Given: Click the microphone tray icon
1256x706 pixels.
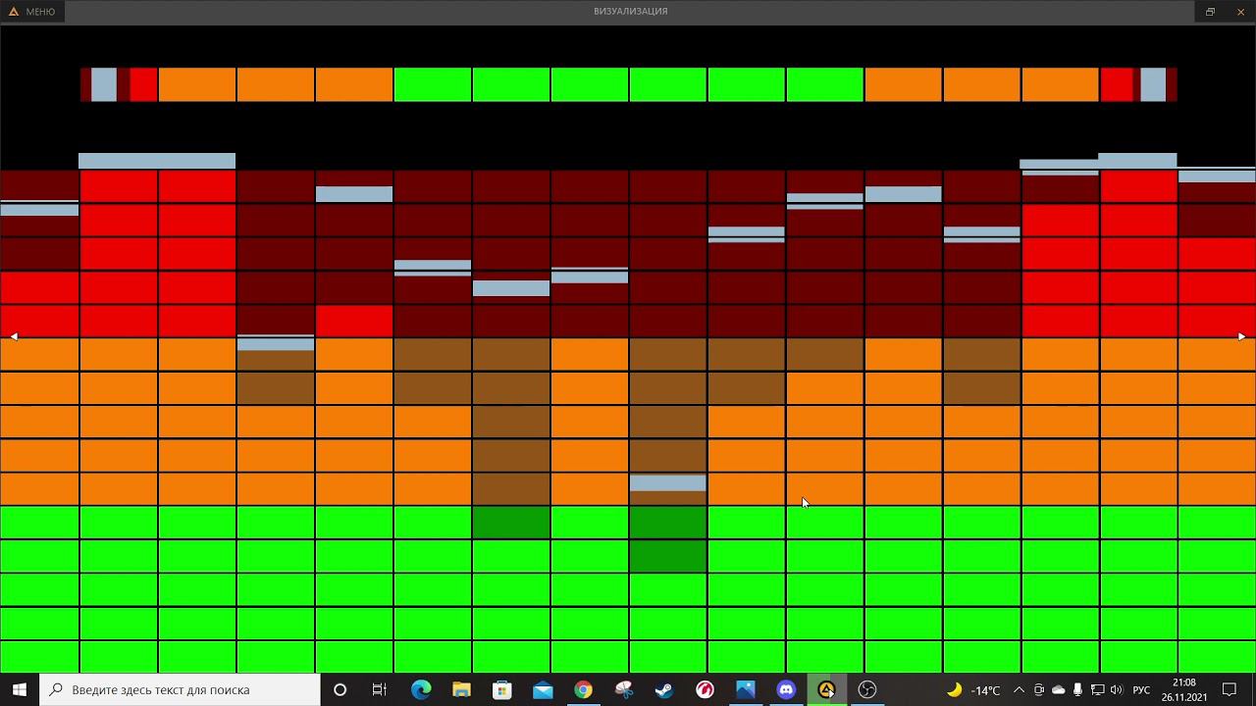Looking at the screenshot, I should point(1077,689).
